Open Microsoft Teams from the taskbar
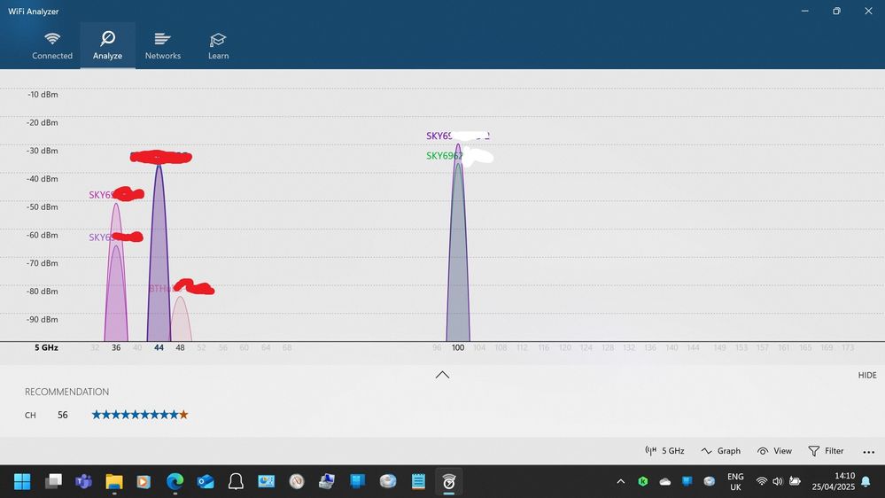This screenshot has height=498, width=885. point(83,482)
